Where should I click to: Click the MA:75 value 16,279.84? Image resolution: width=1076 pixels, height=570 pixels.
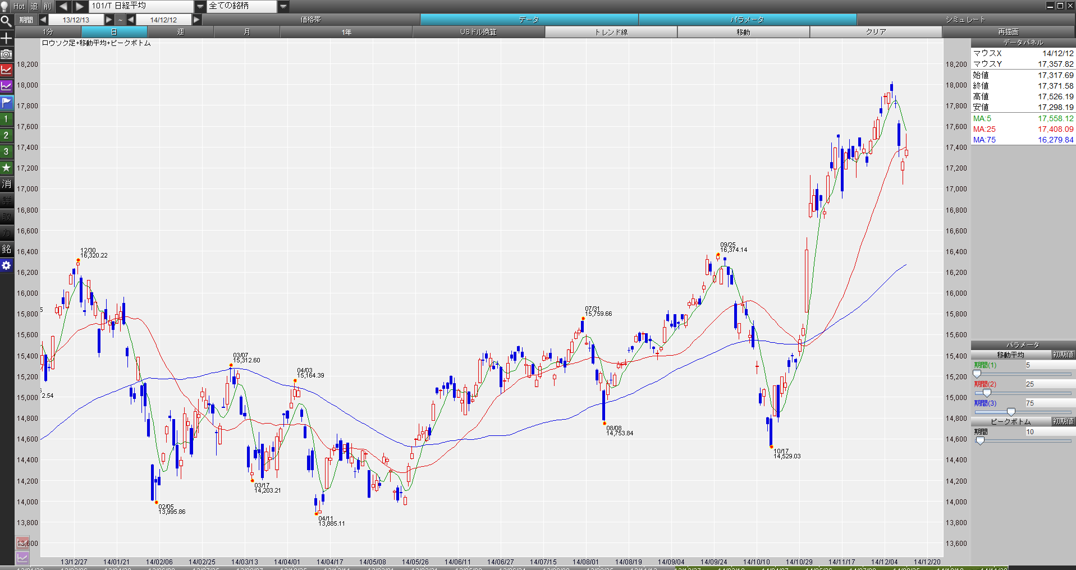coord(1055,140)
